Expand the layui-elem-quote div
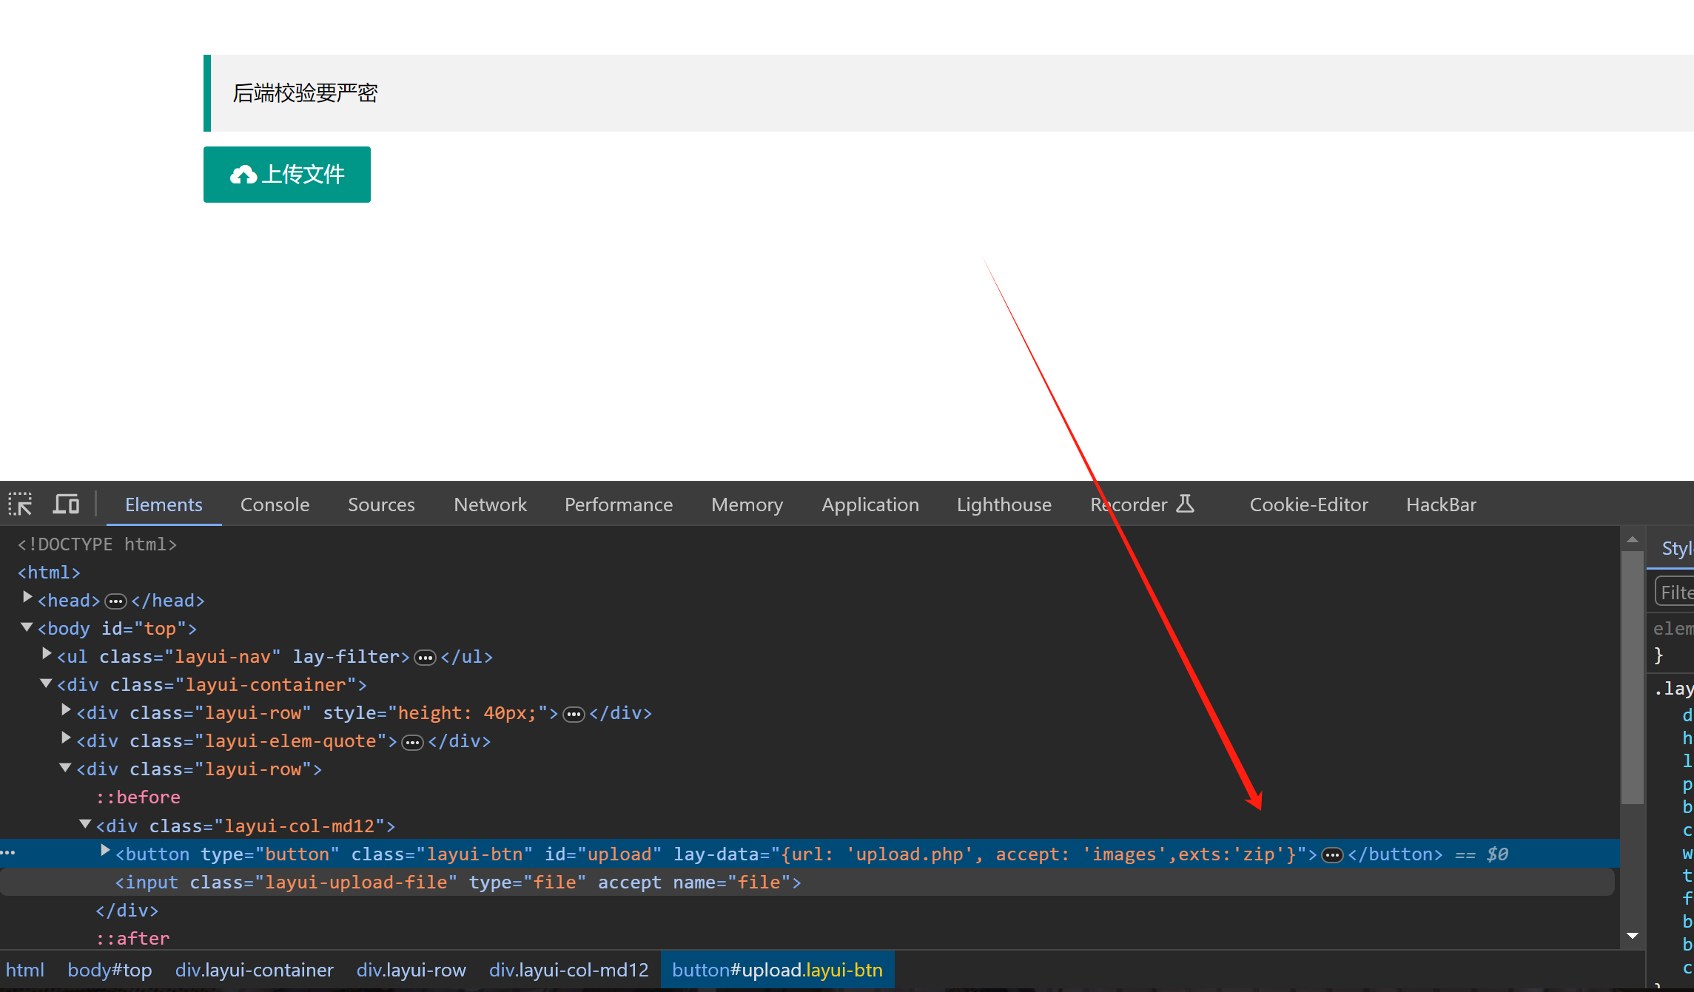This screenshot has height=992, width=1694. 66,738
